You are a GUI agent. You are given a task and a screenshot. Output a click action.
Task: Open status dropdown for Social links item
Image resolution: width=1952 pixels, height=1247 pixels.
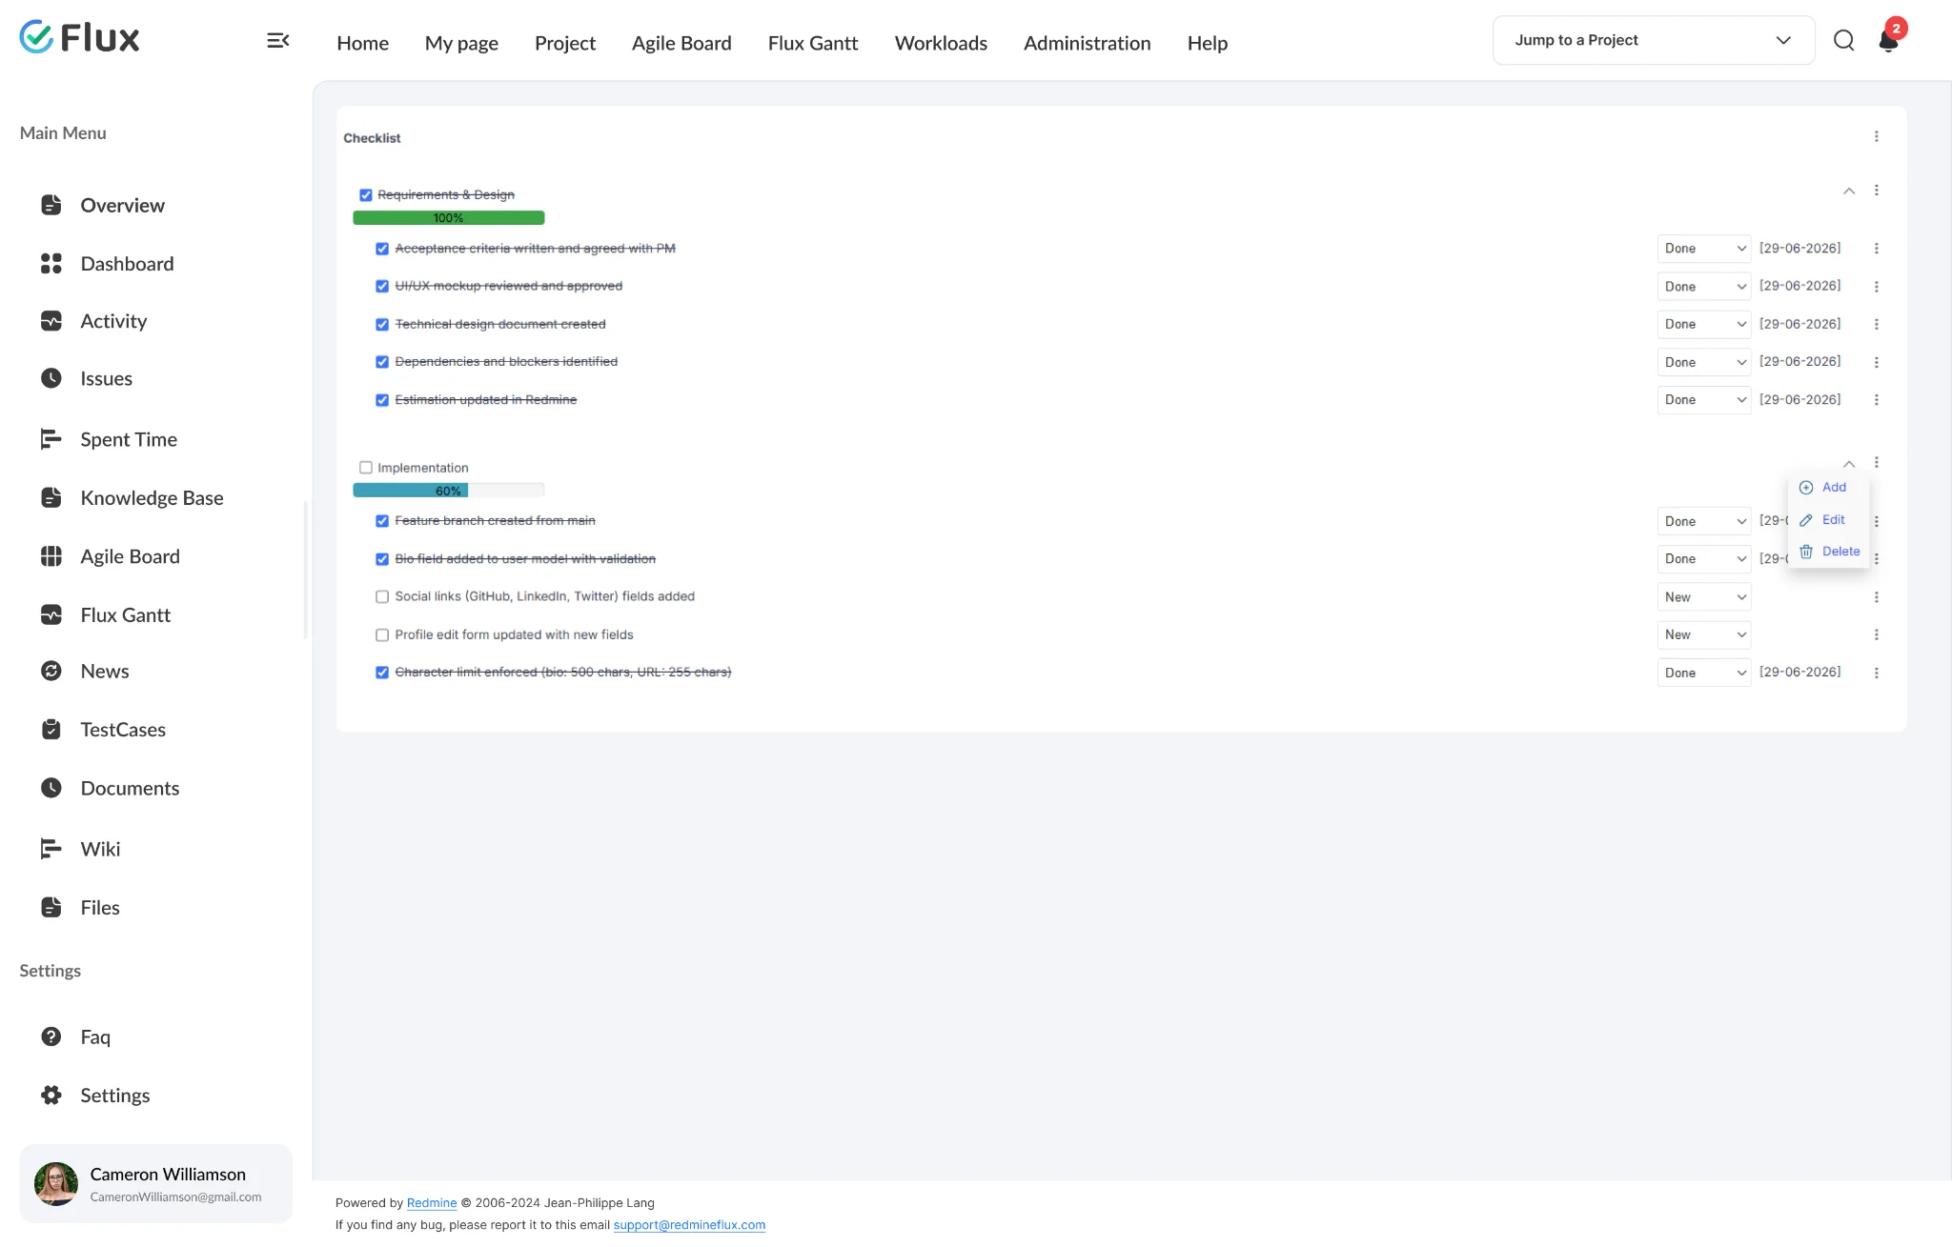click(1703, 597)
